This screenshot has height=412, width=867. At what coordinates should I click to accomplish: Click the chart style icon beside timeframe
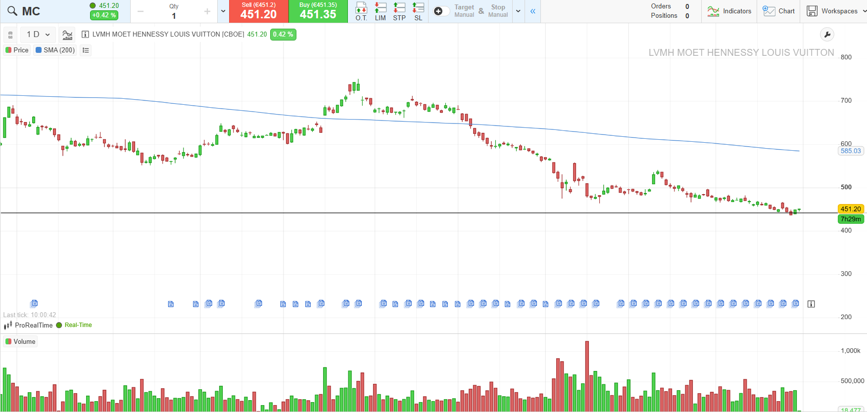click(67, 35)
